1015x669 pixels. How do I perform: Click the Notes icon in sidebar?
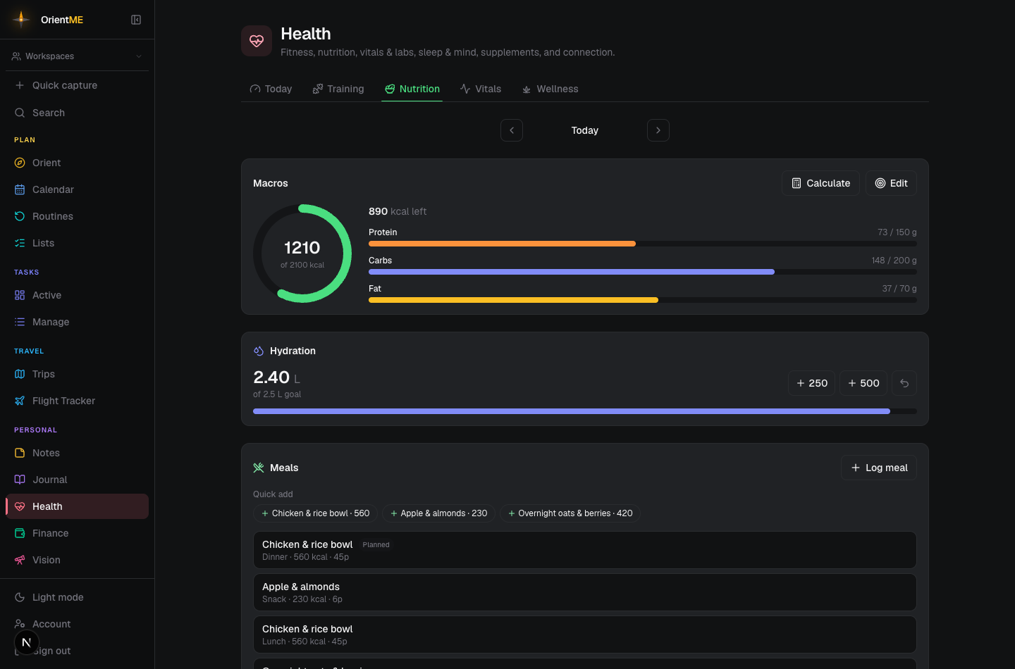click(x=20, y=453)
